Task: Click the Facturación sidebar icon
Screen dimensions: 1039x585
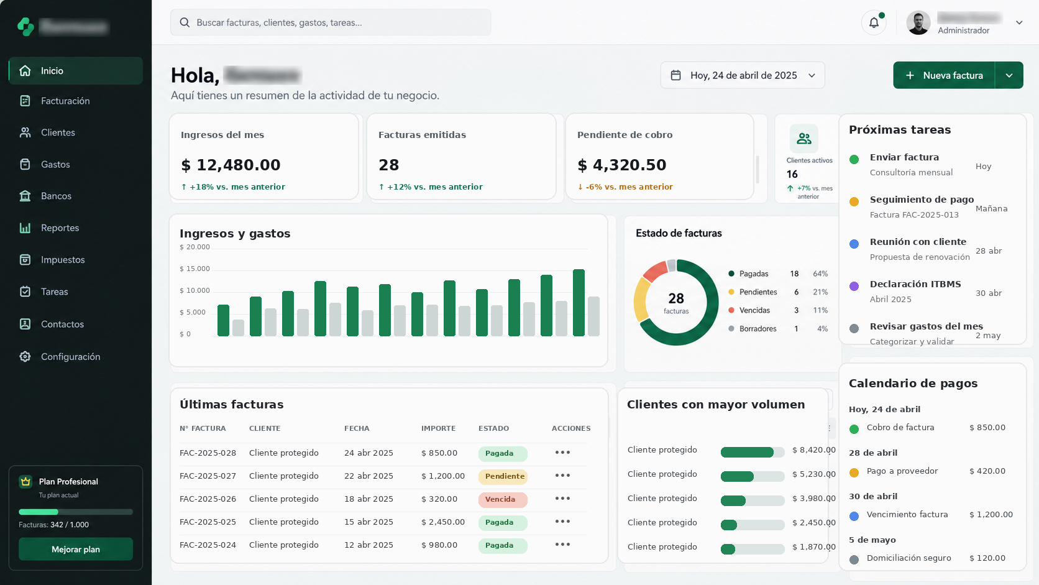Action: pos(25,101)
